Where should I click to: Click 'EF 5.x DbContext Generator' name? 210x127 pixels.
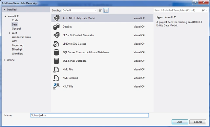pyautogui.click(x=78, y=35)
